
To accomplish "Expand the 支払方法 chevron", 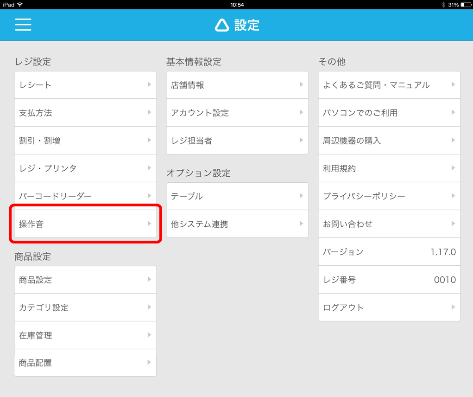I will [149, 112].
